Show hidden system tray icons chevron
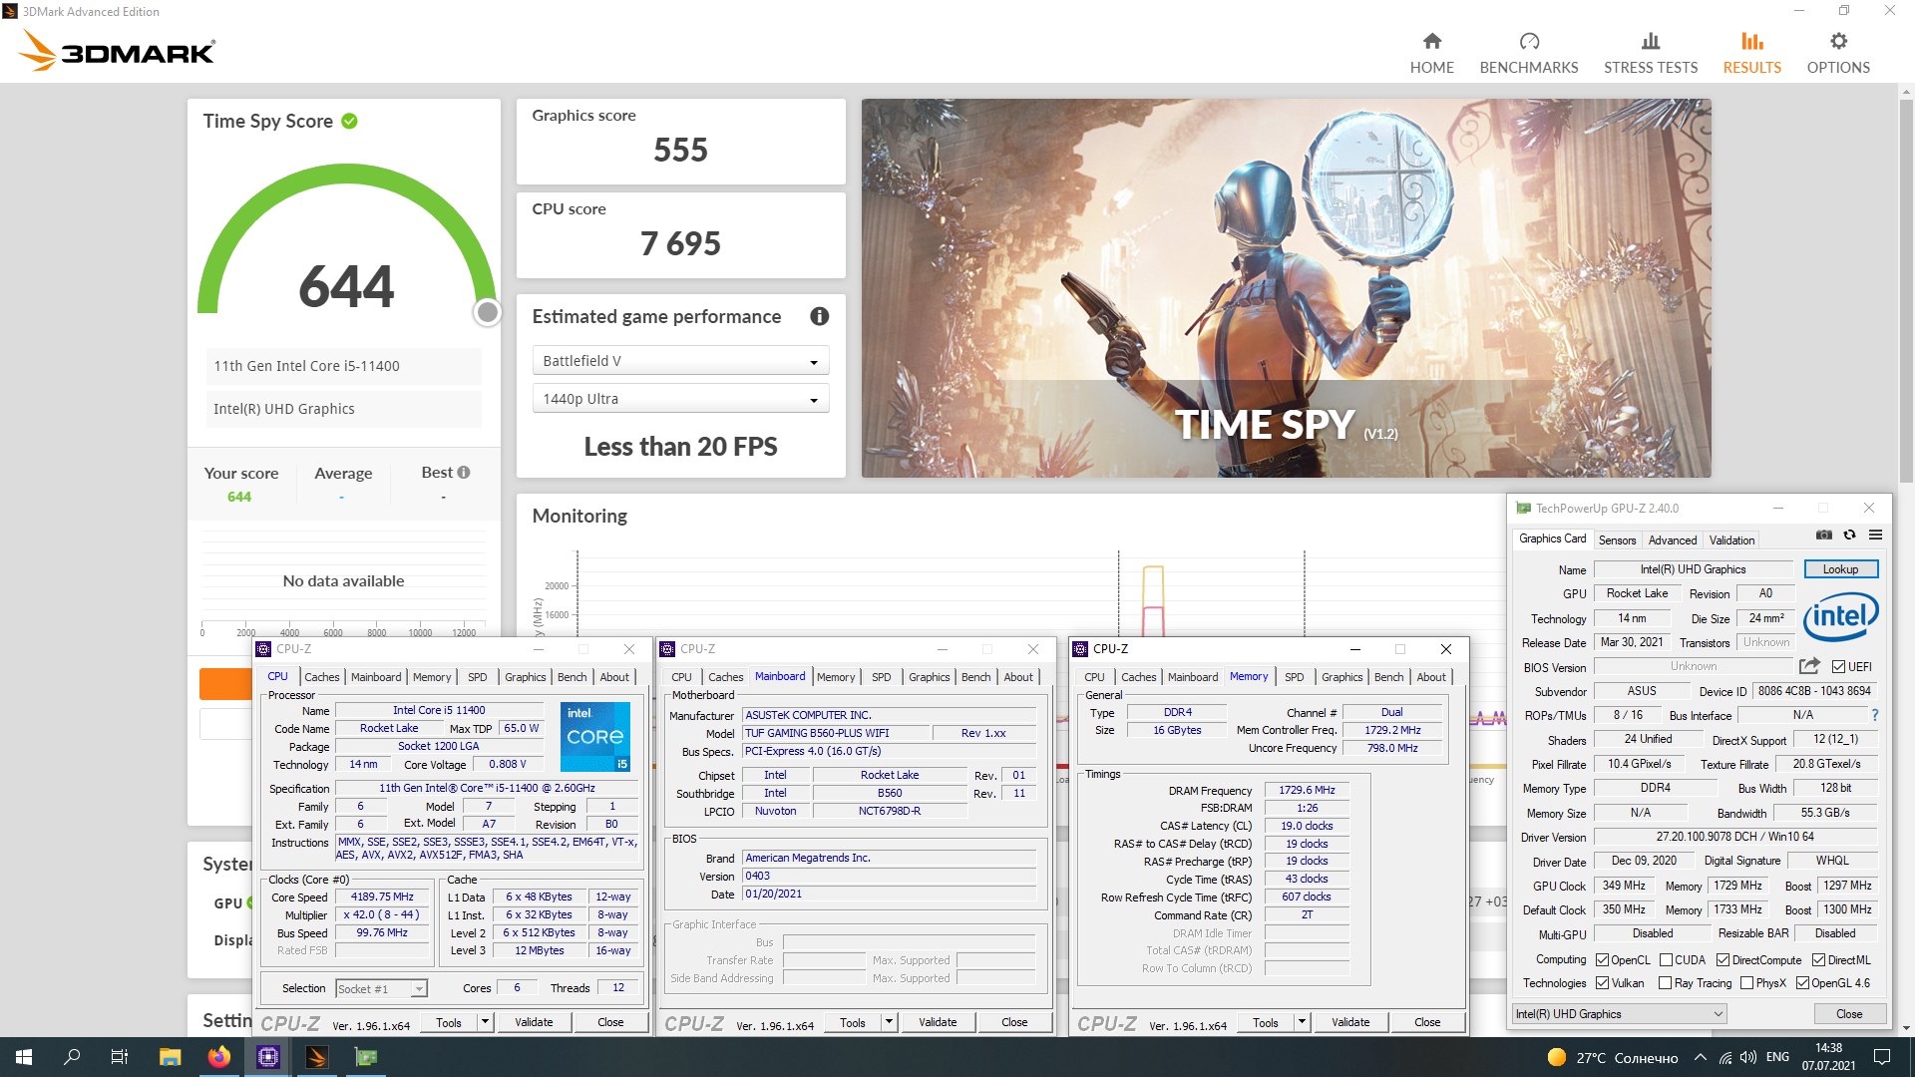Screen dimensions: 1915x1077 [1700, 1058]
